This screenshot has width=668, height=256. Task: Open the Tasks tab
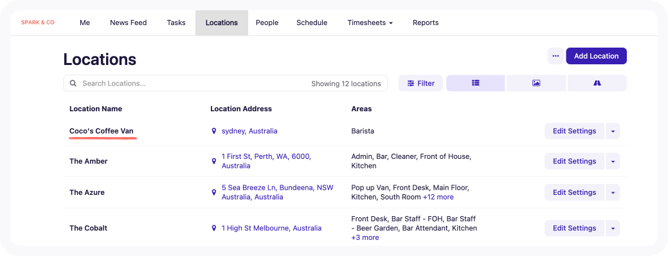click(x=176, y=23)
